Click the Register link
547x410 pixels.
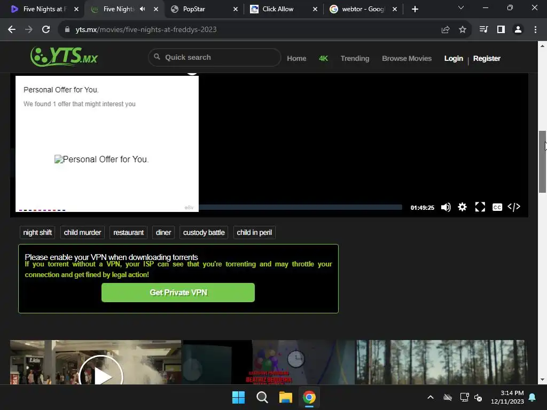(487, 59)
